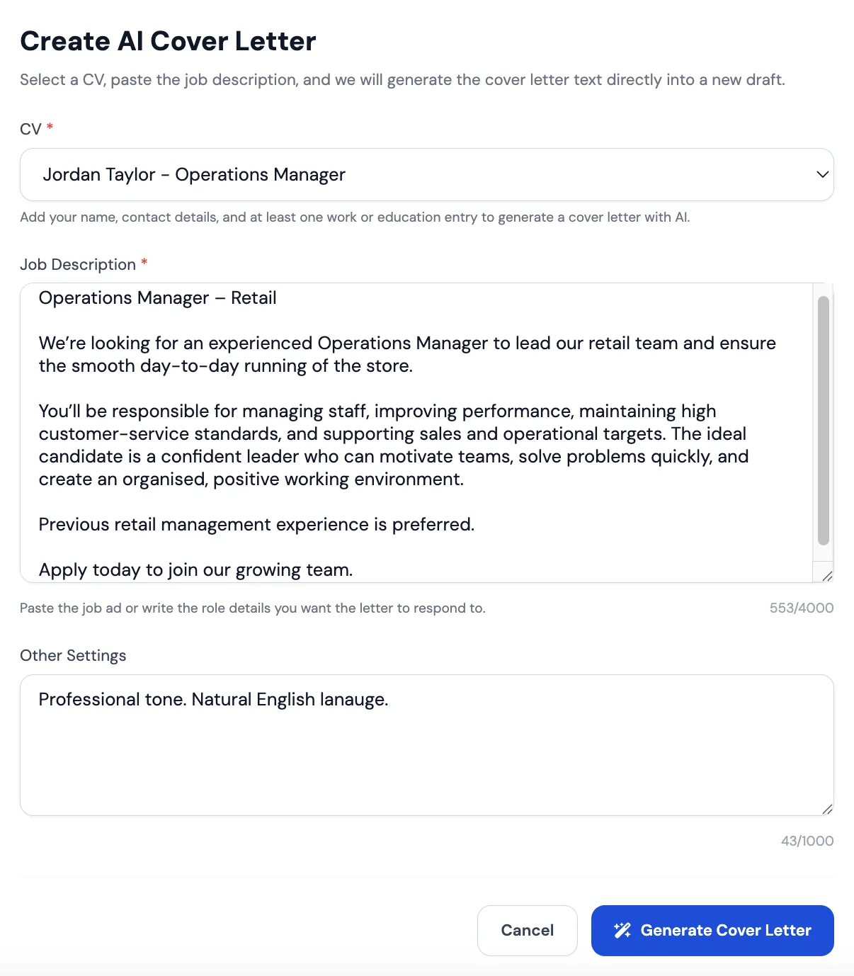Click the Job Description box resize handle
Screen dimensions: 854x976
pyautogui.click(x=827, y=576)
